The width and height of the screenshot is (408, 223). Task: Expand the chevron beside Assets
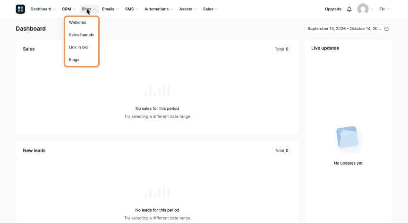coord(195,9)
